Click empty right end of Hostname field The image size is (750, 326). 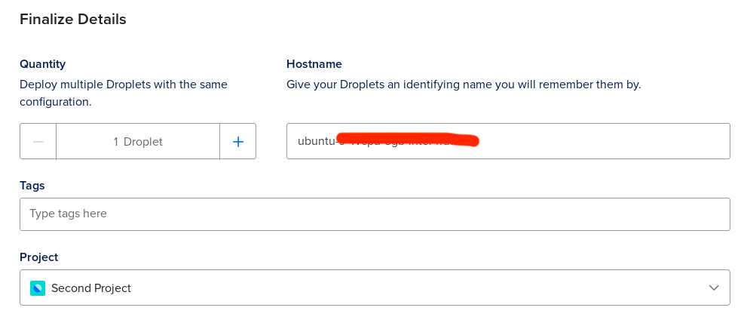641,141
